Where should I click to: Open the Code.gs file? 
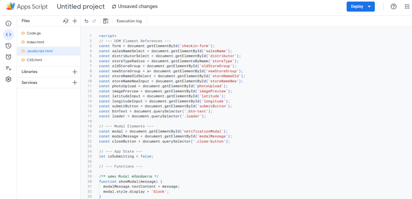33,33
